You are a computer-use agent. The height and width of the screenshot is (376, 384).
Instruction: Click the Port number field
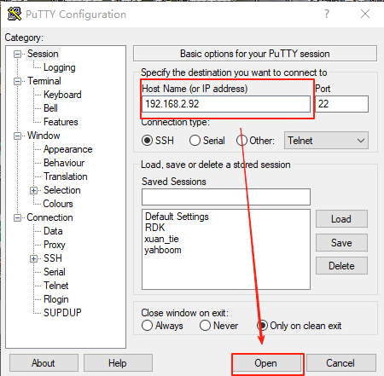coord(341,104)
